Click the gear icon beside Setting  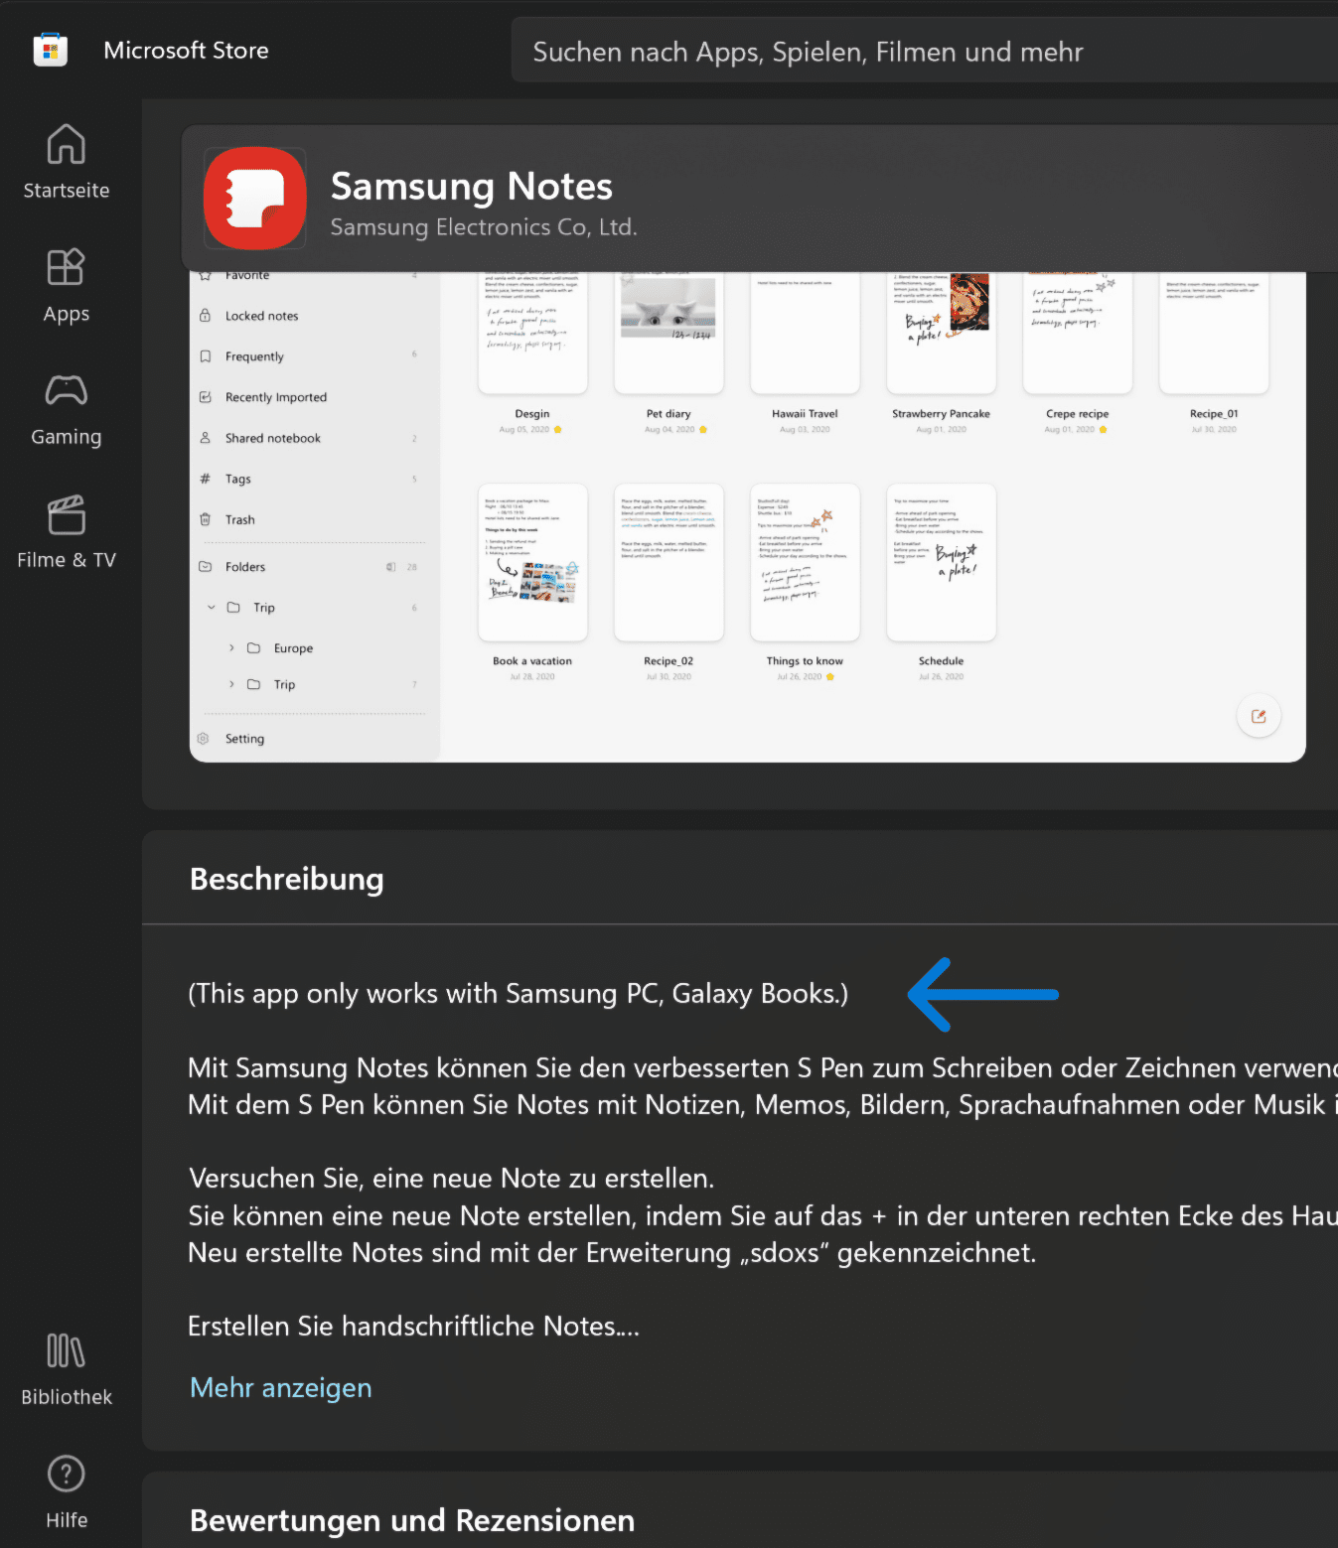(x=204, y=739)
